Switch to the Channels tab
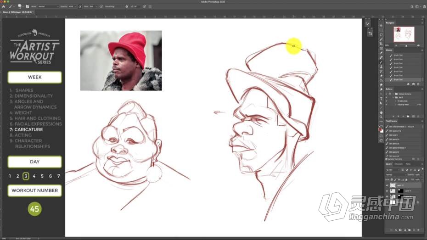This screenshot has width=427, height=240. [x=399, y=164]
